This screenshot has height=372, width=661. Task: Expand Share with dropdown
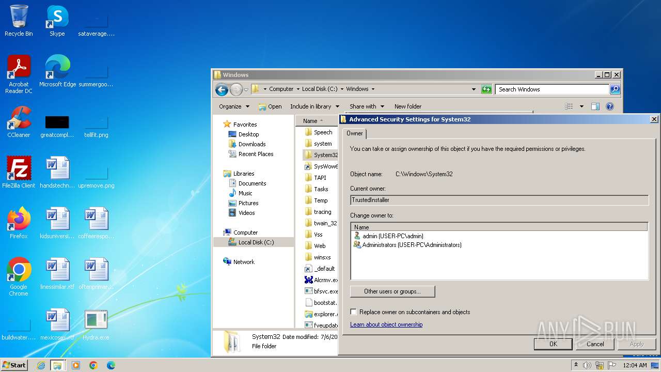click(366, 106)
